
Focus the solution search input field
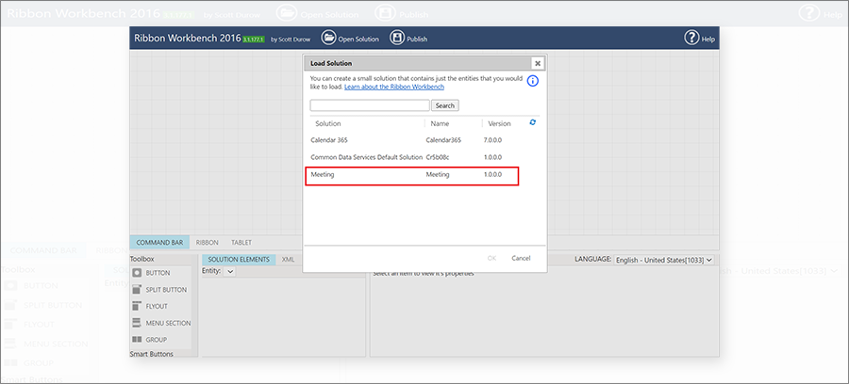pos(370,105)
